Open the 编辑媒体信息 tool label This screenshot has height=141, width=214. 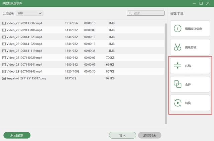click(x=193, y=29)
